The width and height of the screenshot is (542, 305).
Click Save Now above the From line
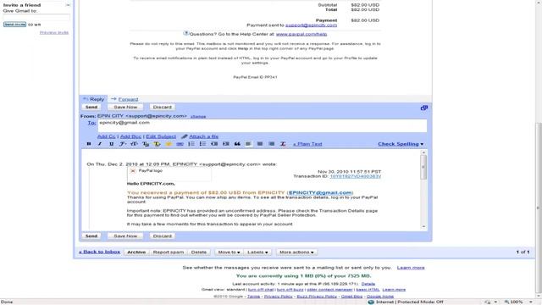(125, 108)
